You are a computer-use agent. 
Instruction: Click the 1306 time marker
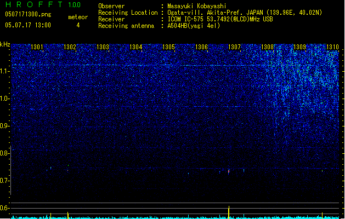(201, 47)
